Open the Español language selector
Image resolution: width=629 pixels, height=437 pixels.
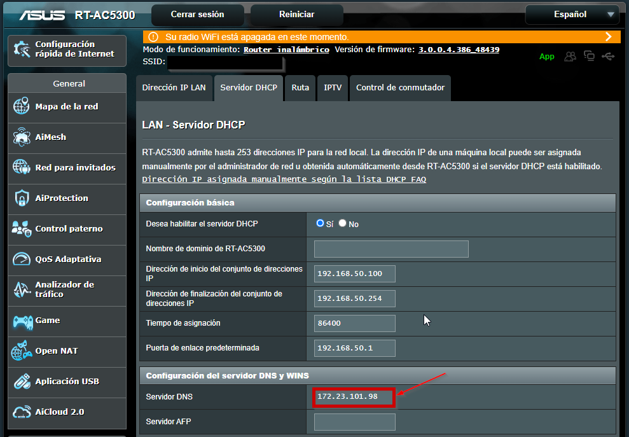571,14
